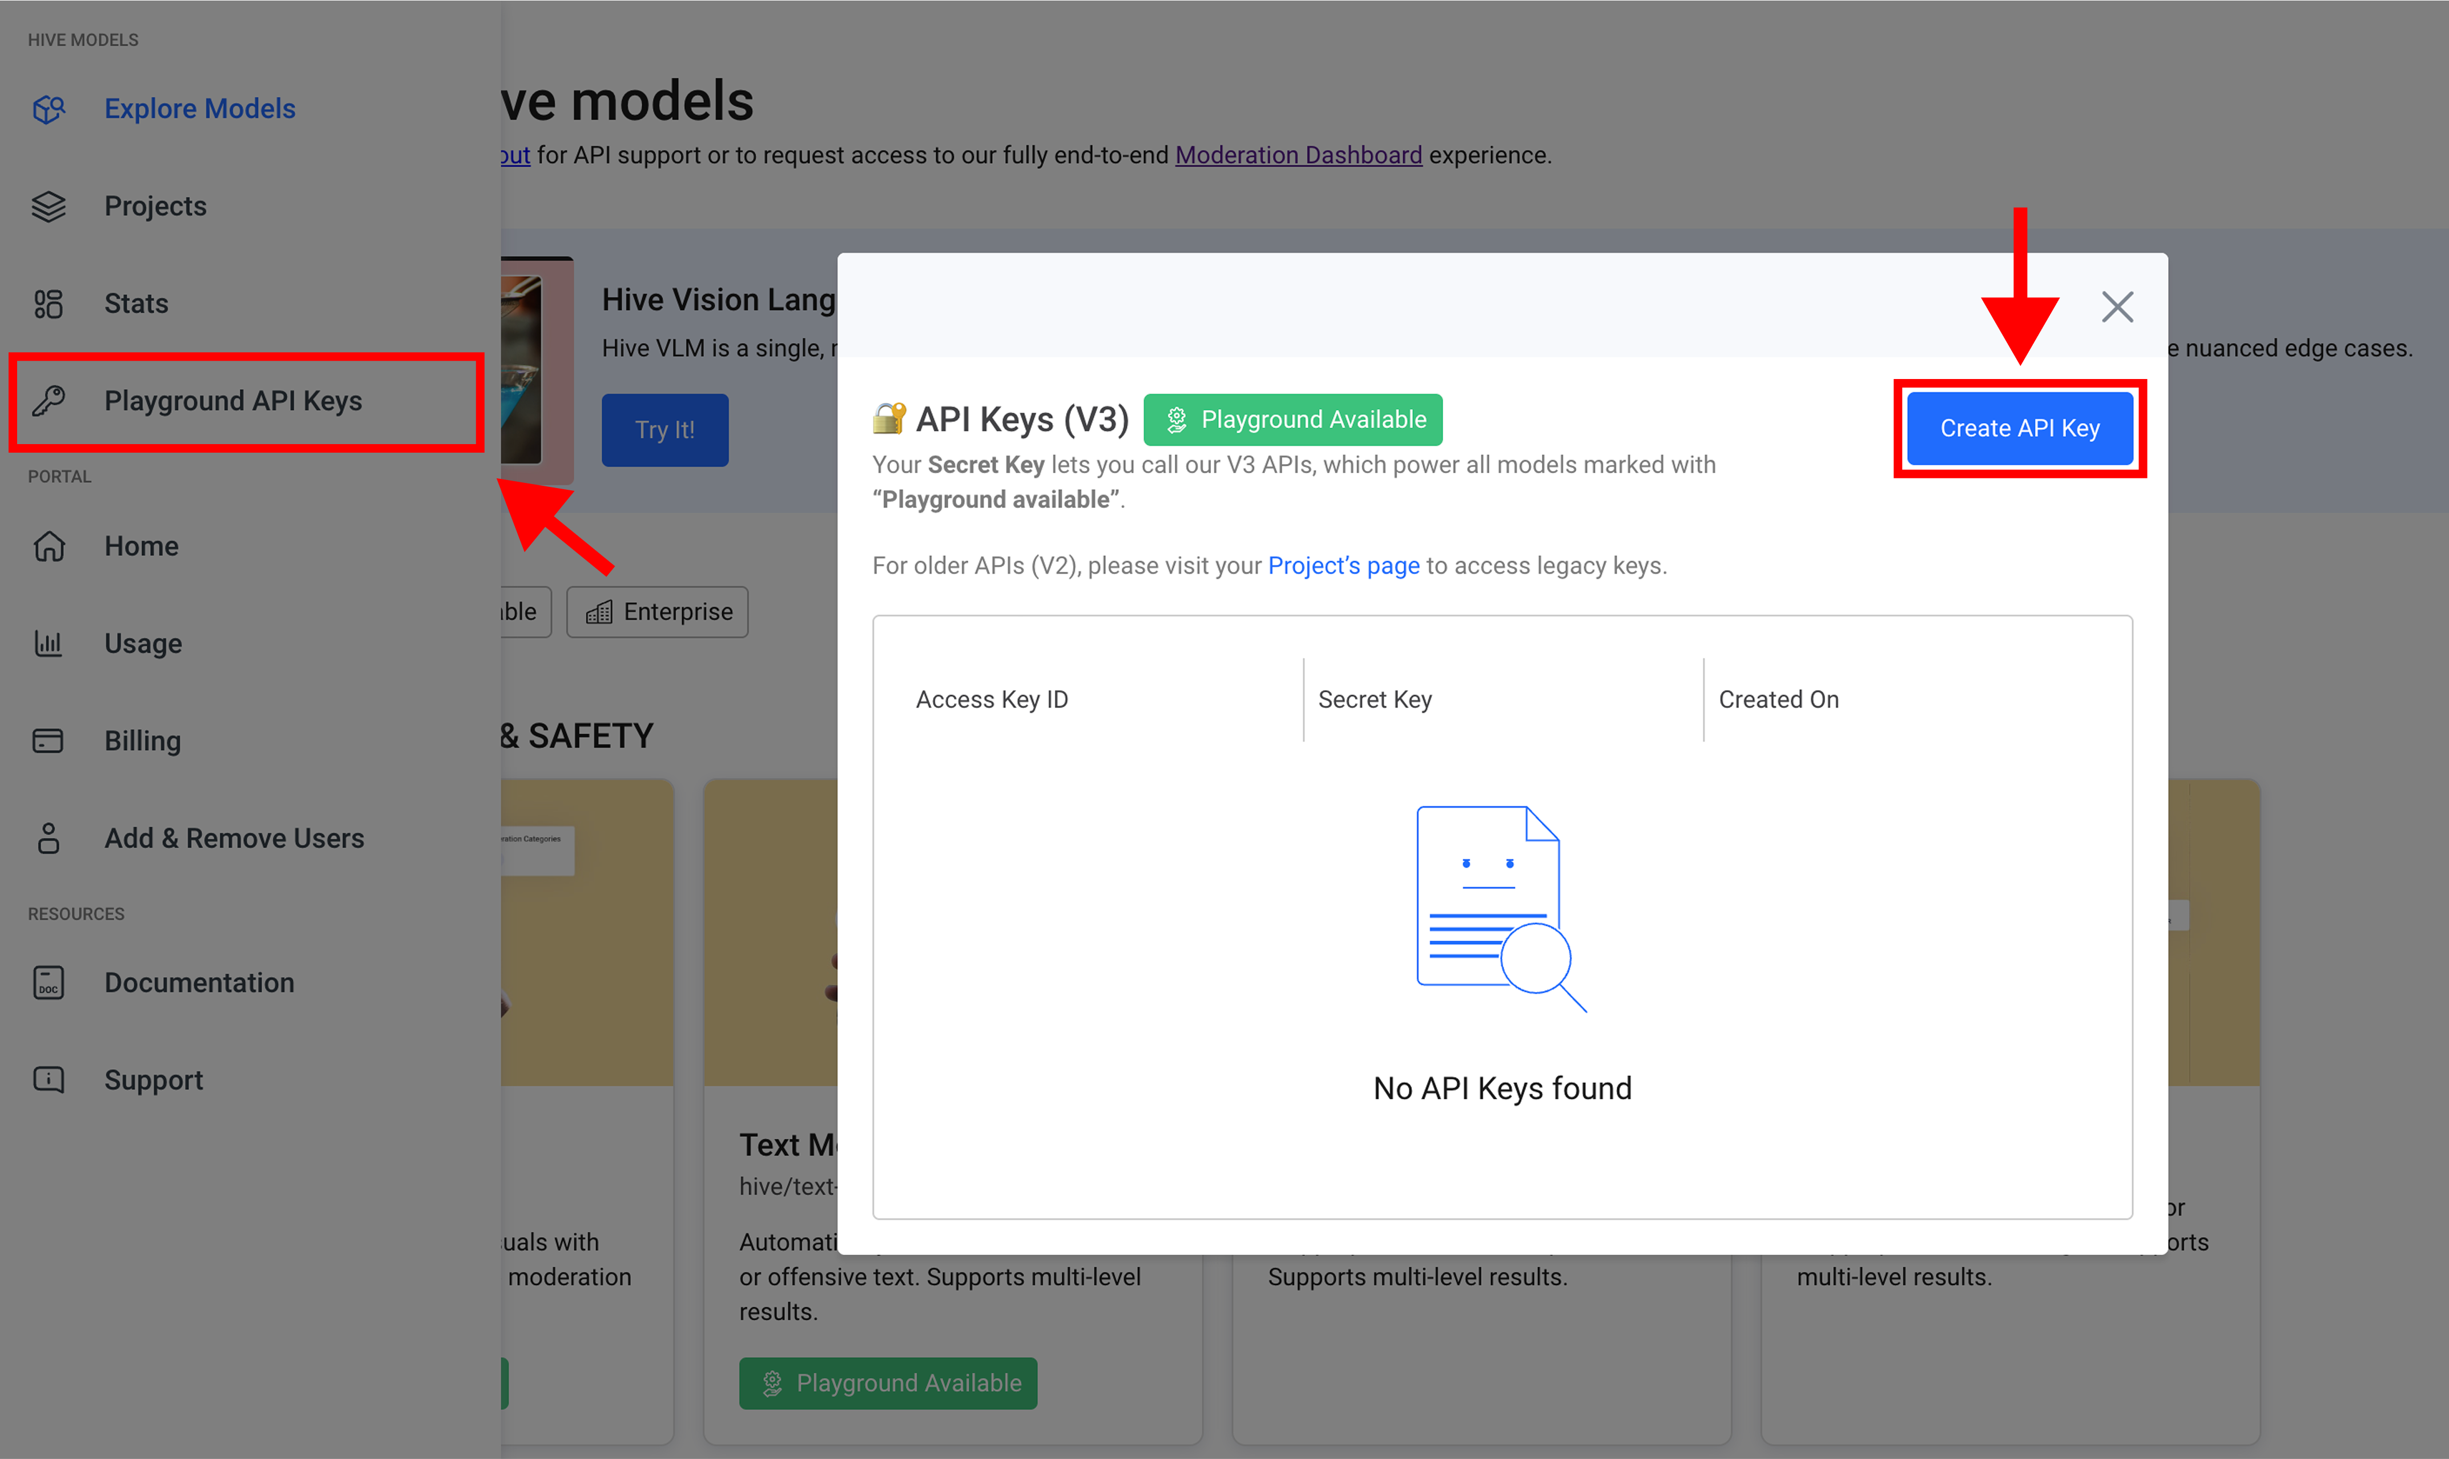Click the Billing card icon
The height and width of the screenshot is (1459, 2449).
tap(48, 740)
